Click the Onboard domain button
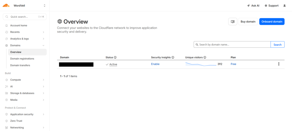 pyautogui.click(x=272, y=22)
